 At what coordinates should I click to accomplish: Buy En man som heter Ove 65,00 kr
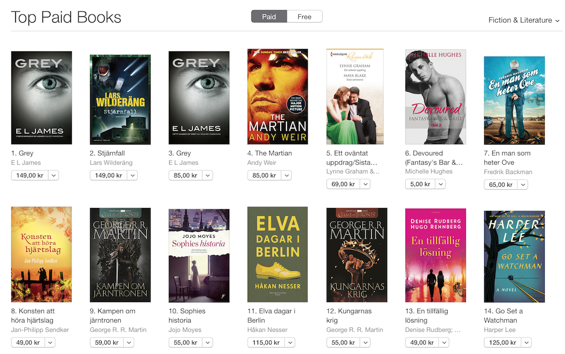click(x=501, y=185)
